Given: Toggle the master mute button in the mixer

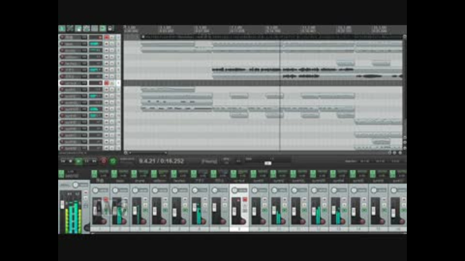Looking at the screenshot, I should click(x=85, y=192).
